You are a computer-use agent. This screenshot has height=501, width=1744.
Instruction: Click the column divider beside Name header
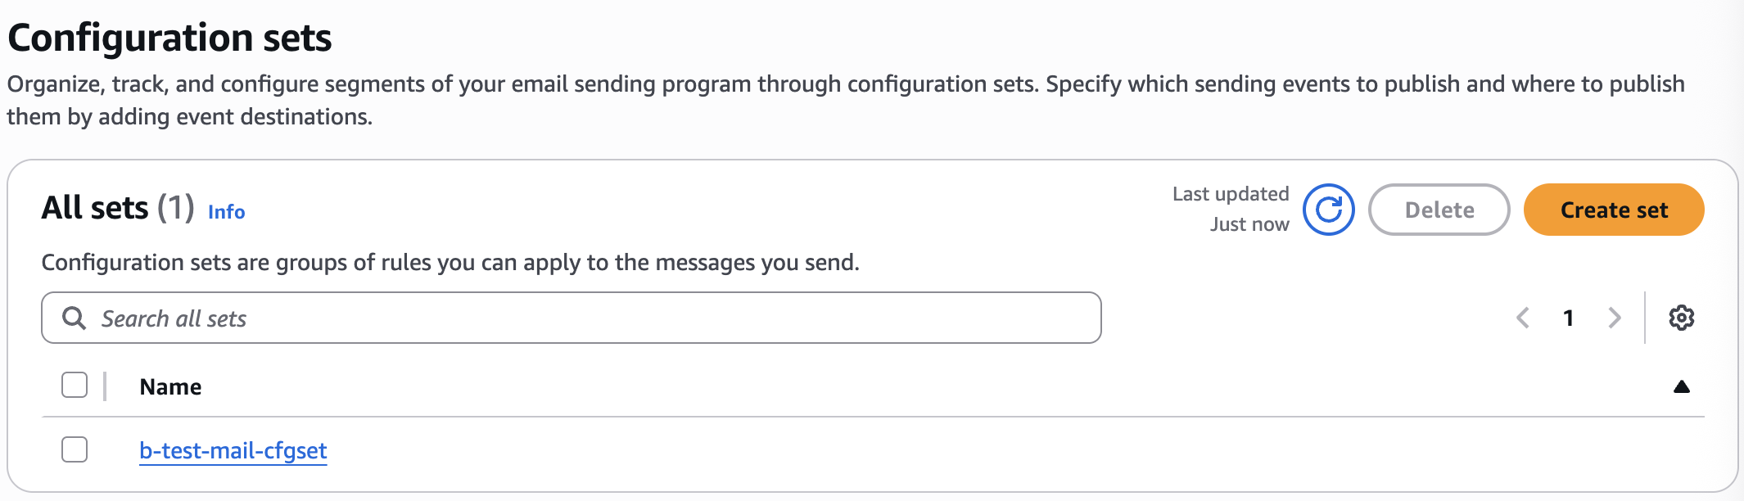[105, 386]
